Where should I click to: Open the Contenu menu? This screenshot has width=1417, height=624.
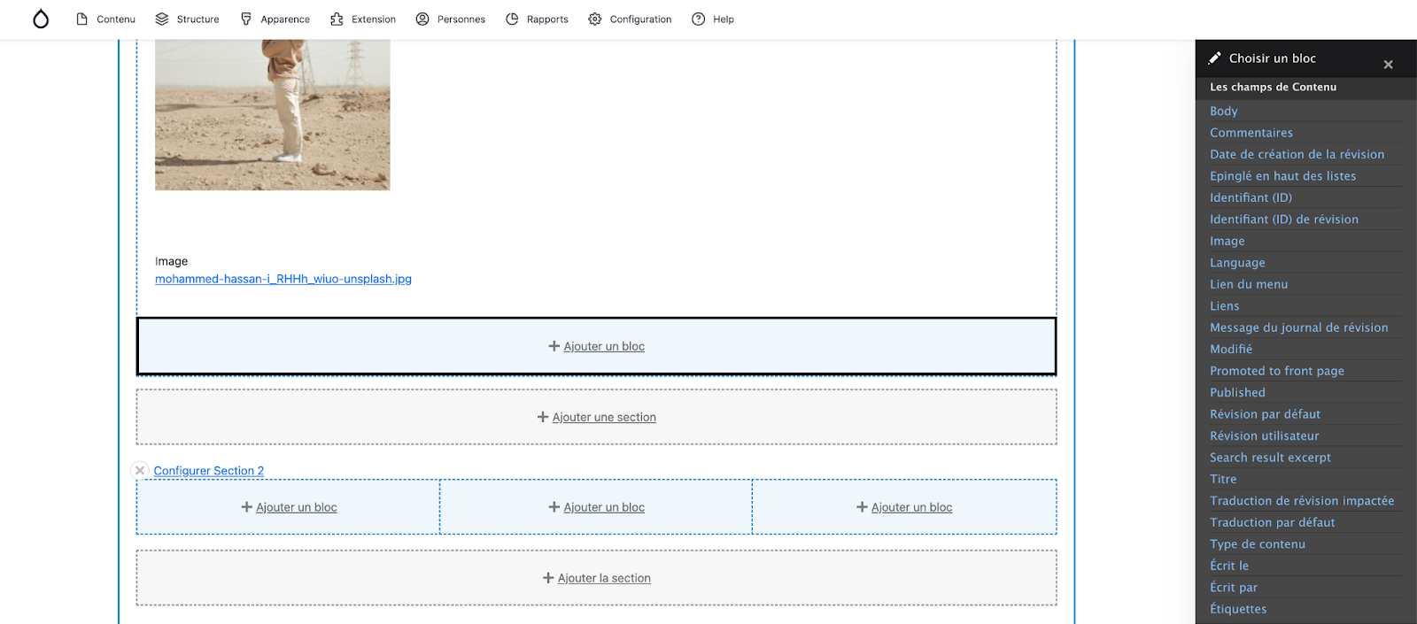click(106, 19)
